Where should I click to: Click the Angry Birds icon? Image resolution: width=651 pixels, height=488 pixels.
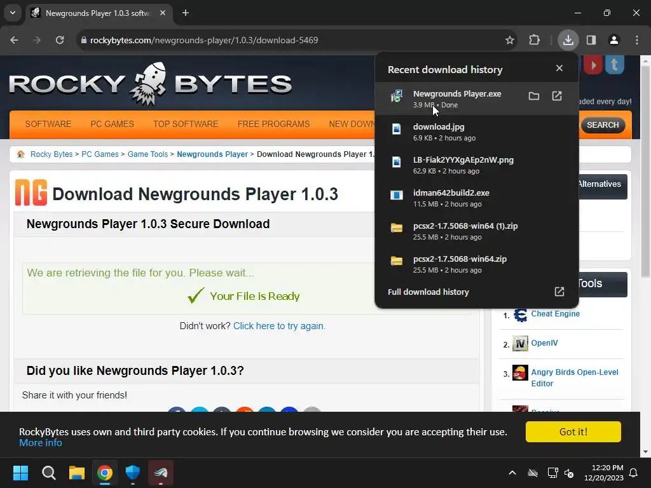pyautogui.click(x=520, y=372)
